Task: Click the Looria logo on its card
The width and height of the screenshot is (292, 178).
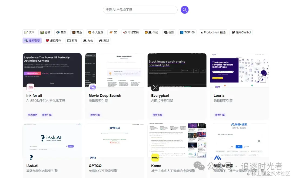Action: tap(218, 87)
